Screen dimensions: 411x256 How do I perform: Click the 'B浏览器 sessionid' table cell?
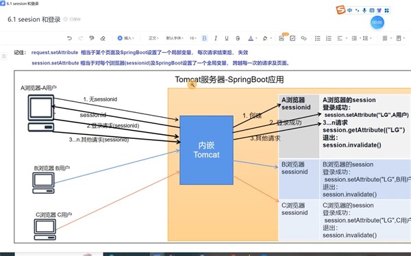tap(299, 179)
